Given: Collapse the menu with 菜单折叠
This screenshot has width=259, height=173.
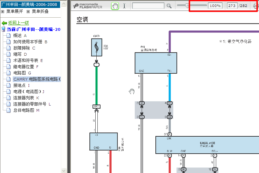Looking at the screenshot, I should pyautogui.click(x=40, y=11).
